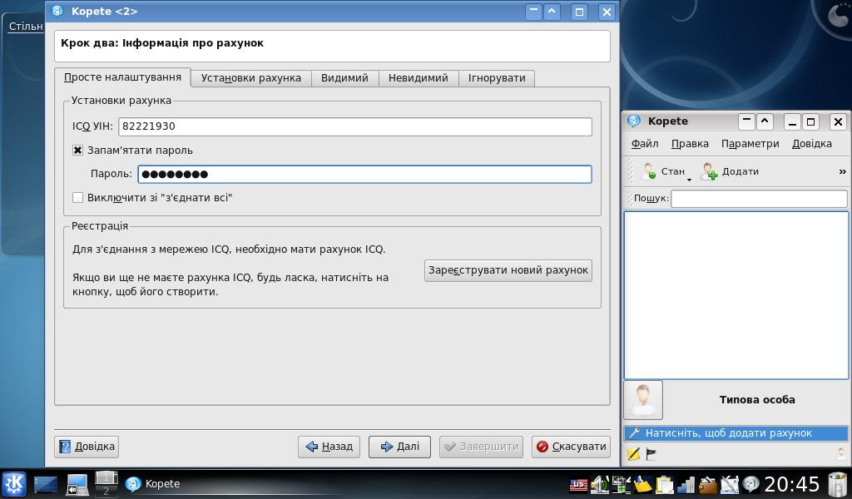Viewport: 852px width, 499px height.
Task: Click the signal bars network tray icon
Action: coord(686,484)
